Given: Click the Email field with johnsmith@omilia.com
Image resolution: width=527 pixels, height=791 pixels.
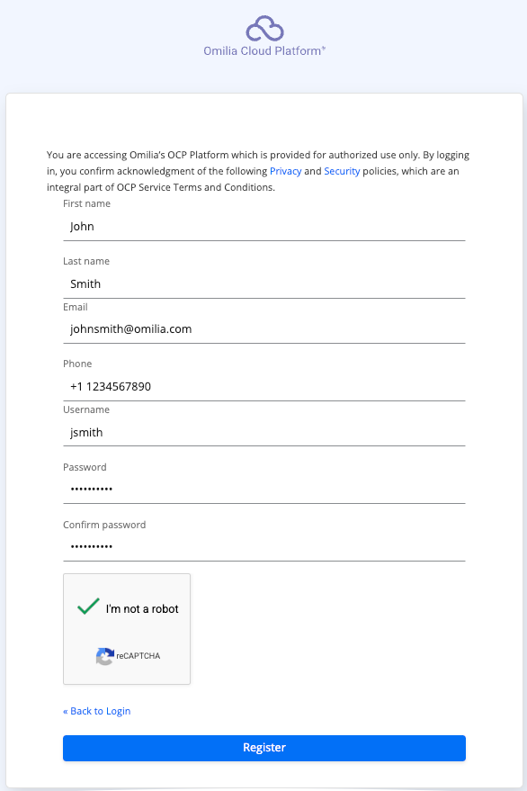Looking at the screenshot, I should (x=264, y=329).
